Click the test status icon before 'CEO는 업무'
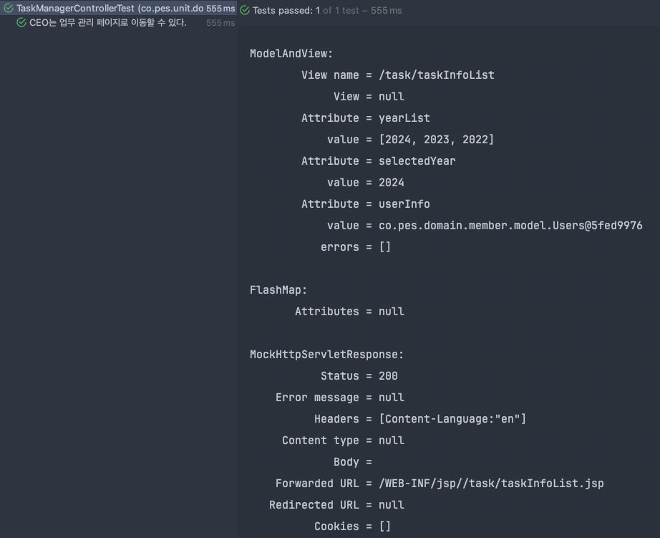This screenshot has width=660, height=538. pyautogui.click(x=20, y=23)
